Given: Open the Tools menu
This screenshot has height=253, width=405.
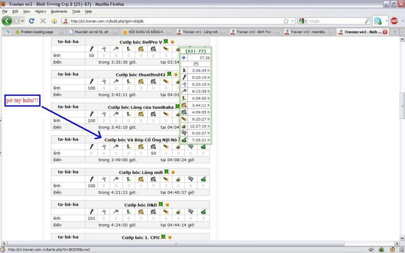Looking at the screenshot, I should (76, 11).
